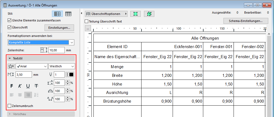
Task: Click the Zeilenhöhe 10,00 field
Action: pos(57,50)
